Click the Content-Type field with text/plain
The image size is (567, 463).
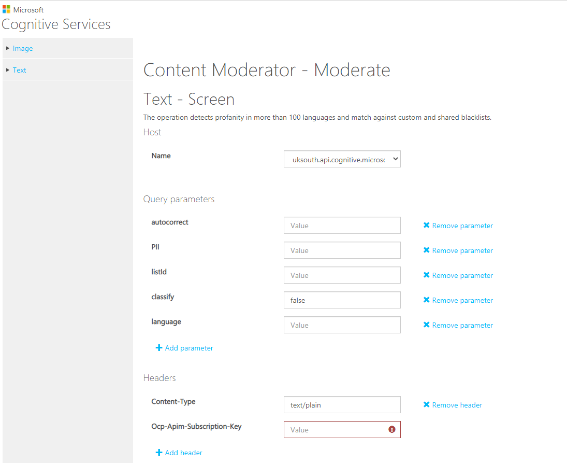[342, 405]
